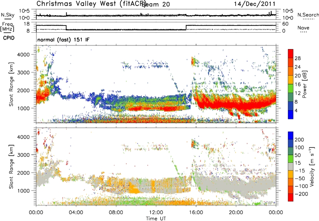This screenshot has height=221, width=319.
Task: Click the light green segment of velocity colorbar
Action: [291, 159]
